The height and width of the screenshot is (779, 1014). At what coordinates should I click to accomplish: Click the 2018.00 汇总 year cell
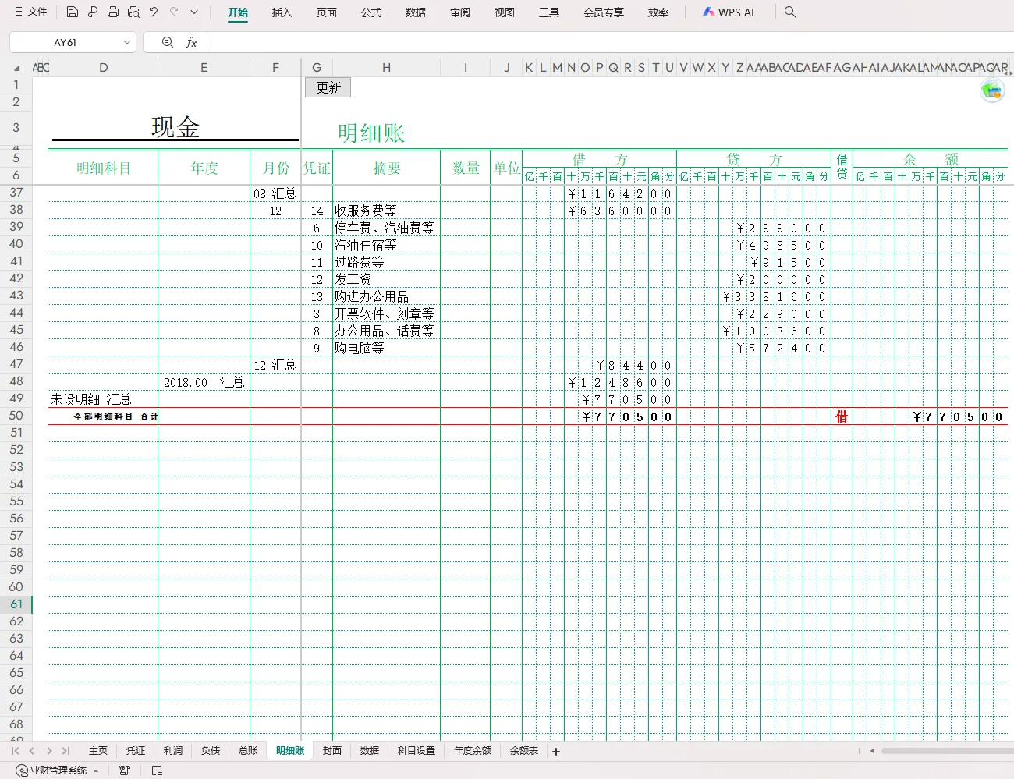click(204, 382)
